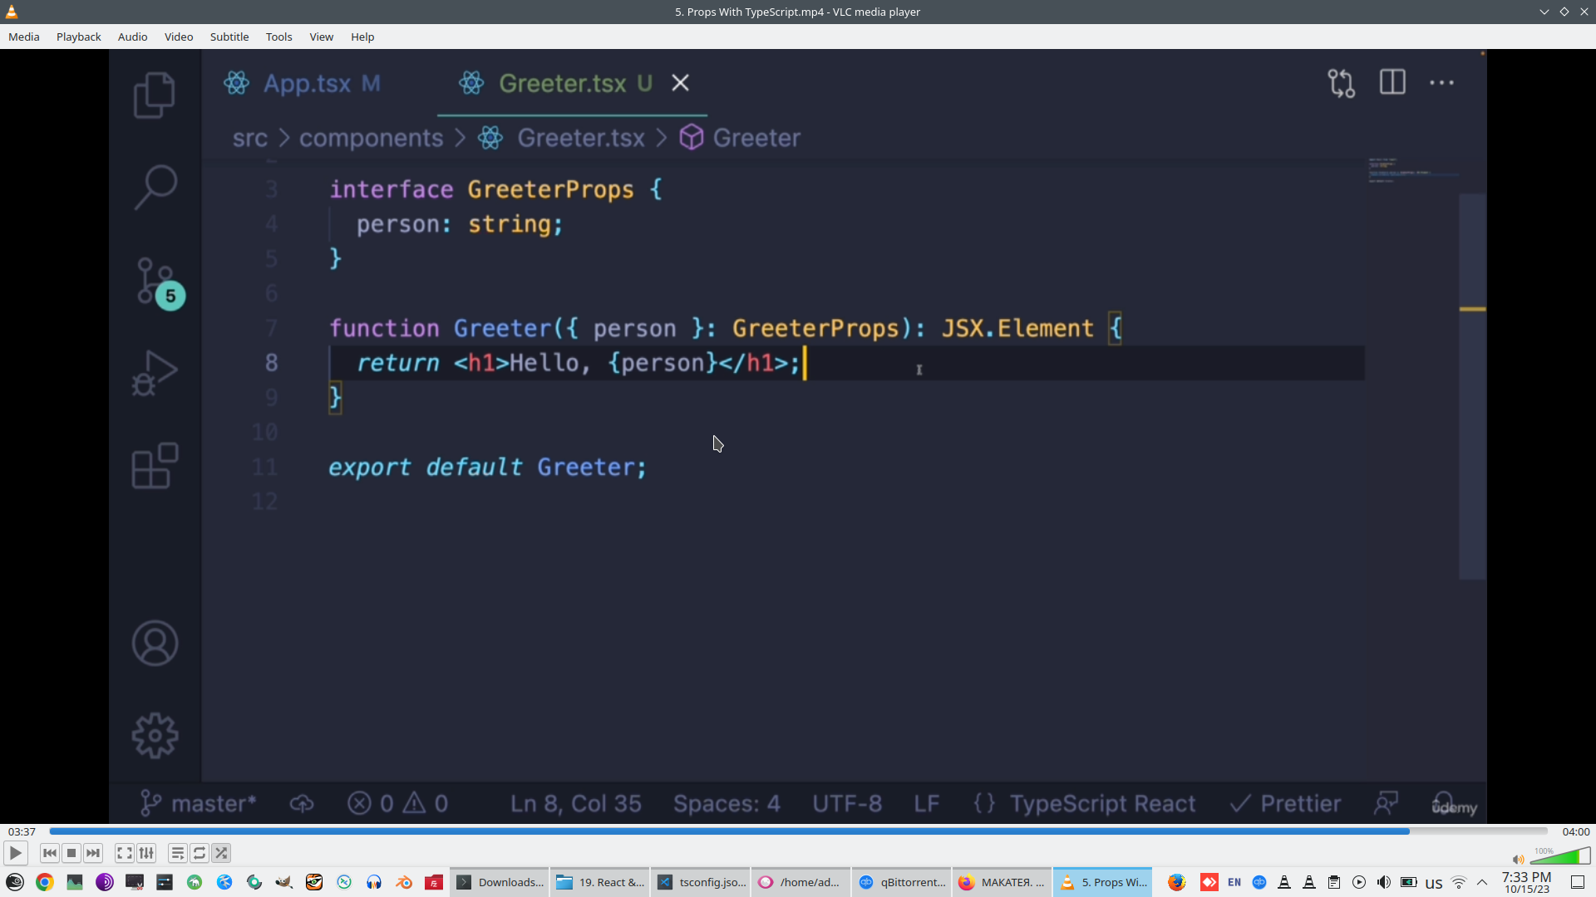Viewport: 1596px width, 897px height.
Task: Skip to previous media in playlist
Action: (50, 853)
